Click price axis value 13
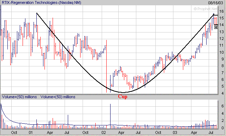226x136 pixels. [222, 32]
